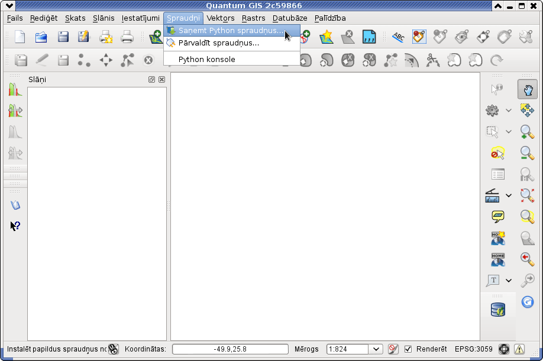The height and width of the screenshot is (361, 543).
Task: Open the Rastrs menu
Action: tap(254, 18)
